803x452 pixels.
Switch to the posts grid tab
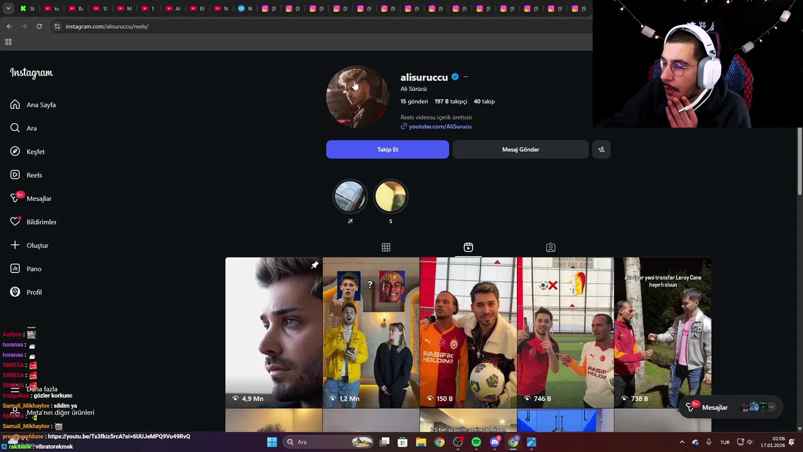[386, 247]
